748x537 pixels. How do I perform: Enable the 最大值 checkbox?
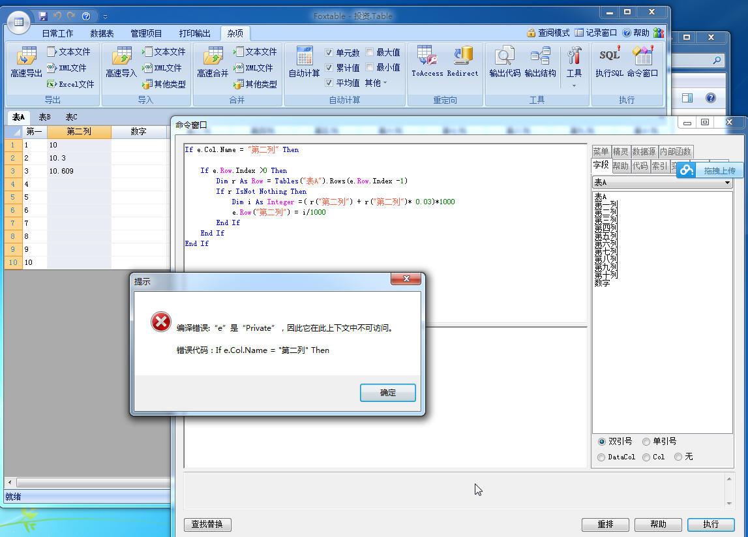(369, 52)
